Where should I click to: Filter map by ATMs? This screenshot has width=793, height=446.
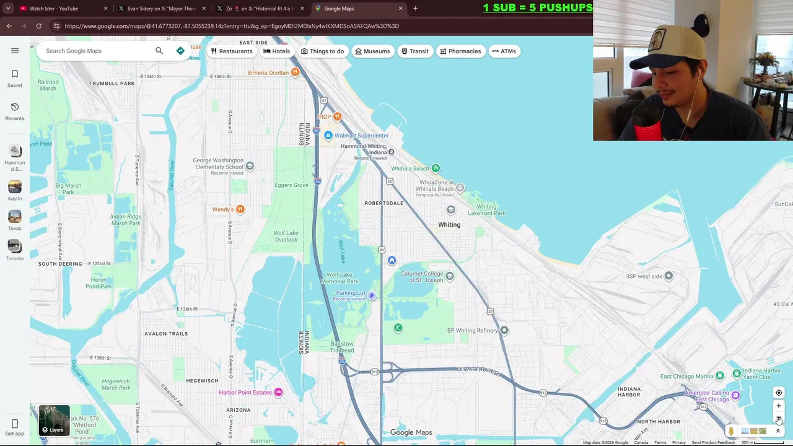pyautogui.click(x=504, y=51)
